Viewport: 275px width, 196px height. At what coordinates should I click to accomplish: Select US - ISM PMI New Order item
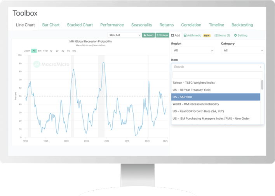[216, 119]
